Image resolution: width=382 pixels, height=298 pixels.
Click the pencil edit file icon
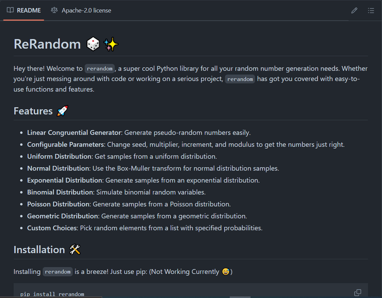click(x=354, y=11)
